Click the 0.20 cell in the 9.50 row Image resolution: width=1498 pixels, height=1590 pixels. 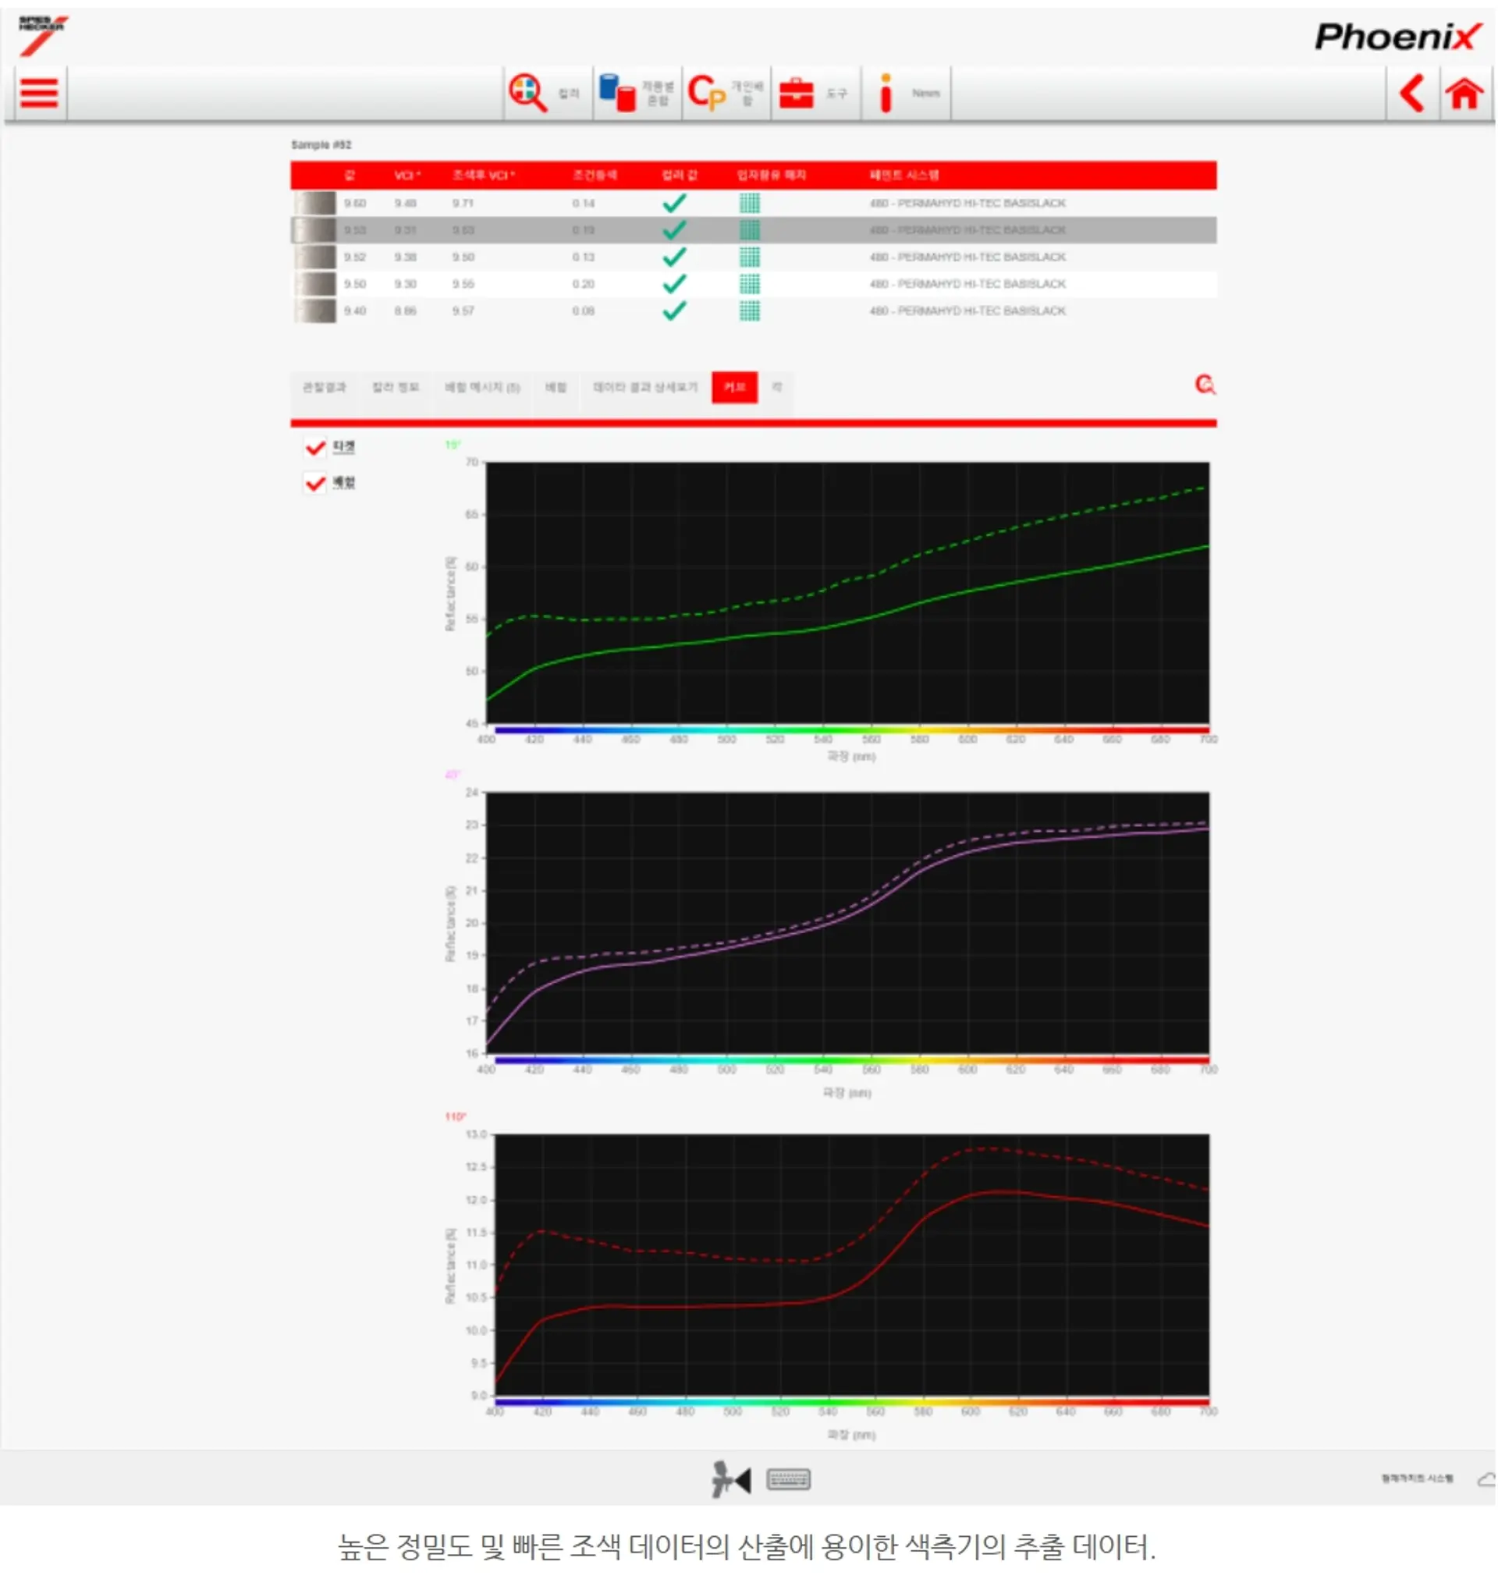583,284
